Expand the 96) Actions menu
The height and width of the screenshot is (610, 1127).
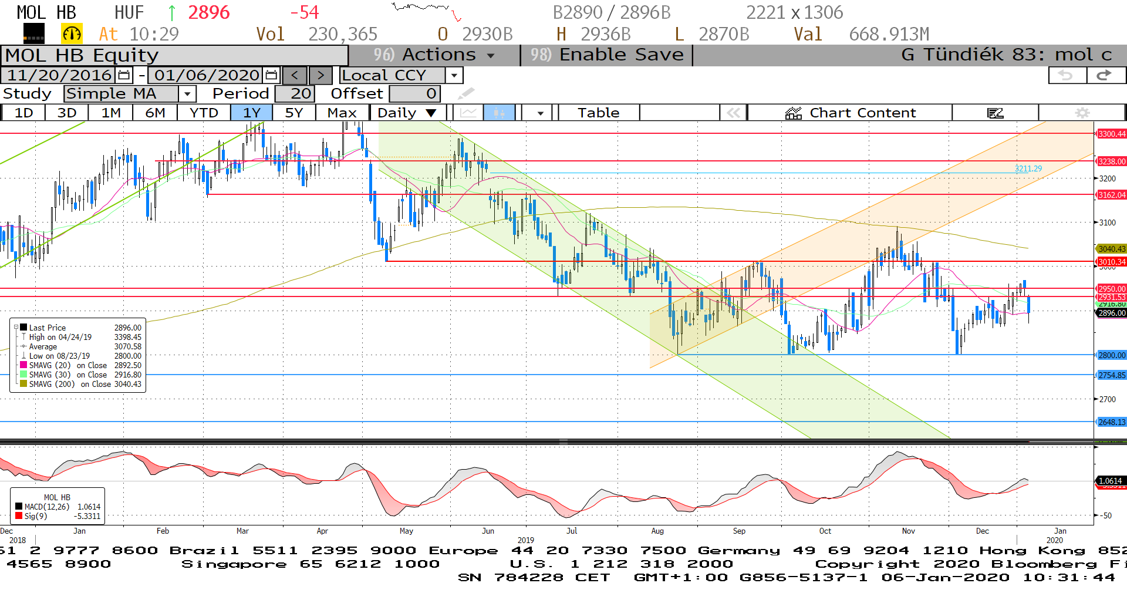coord(434,55)
